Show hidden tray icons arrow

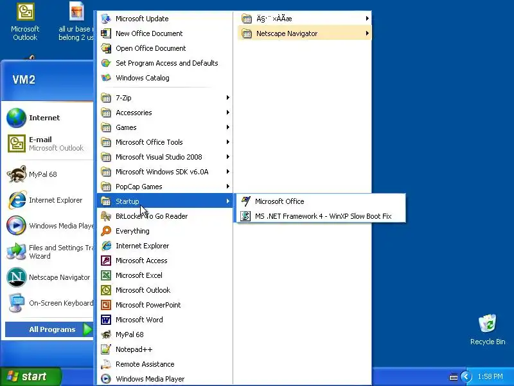(466, 376)
